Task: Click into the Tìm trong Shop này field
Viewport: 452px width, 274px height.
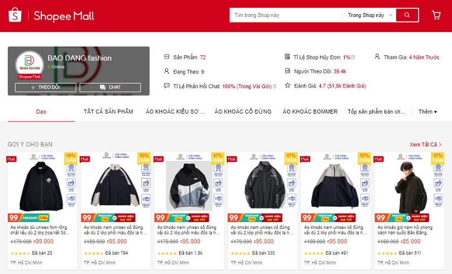Action: coord(285,15)
